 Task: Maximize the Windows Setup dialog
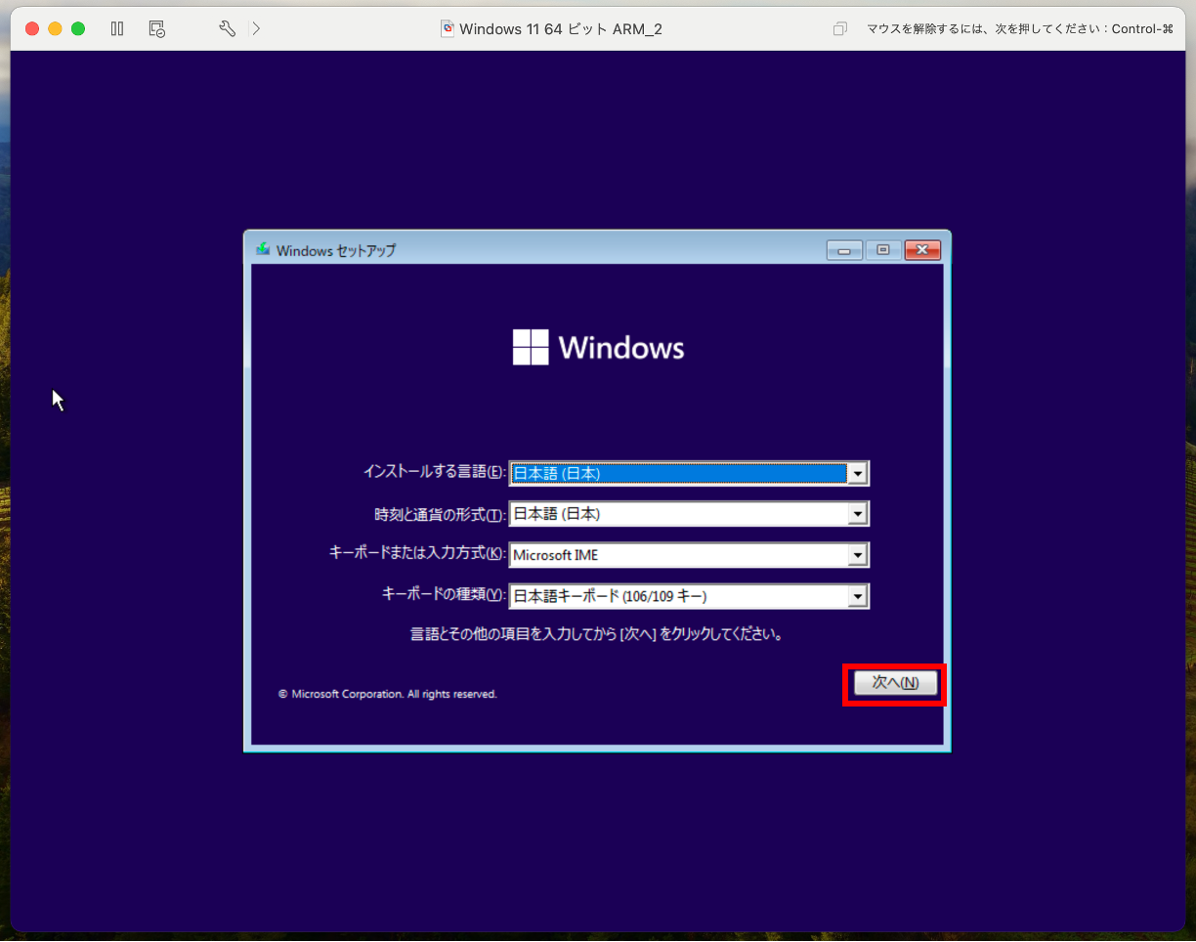pyautogui.click(x=883, y=250)
